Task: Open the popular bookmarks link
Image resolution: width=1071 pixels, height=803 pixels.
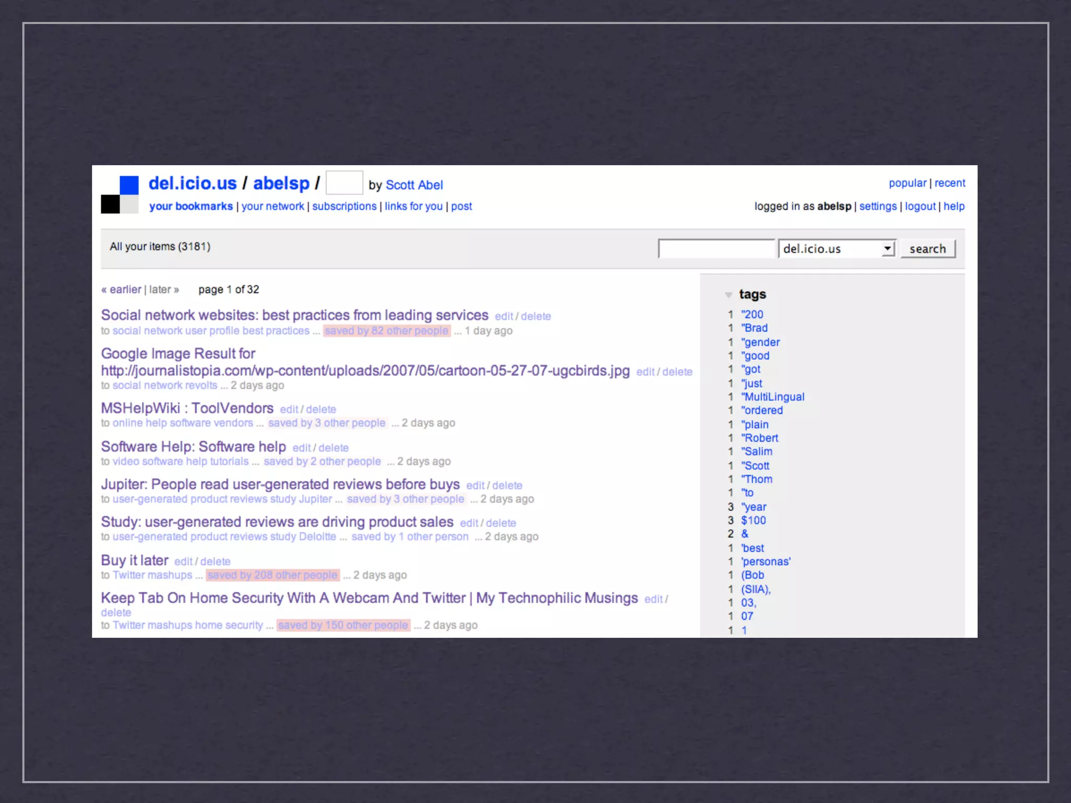Action: pos(907,183)
